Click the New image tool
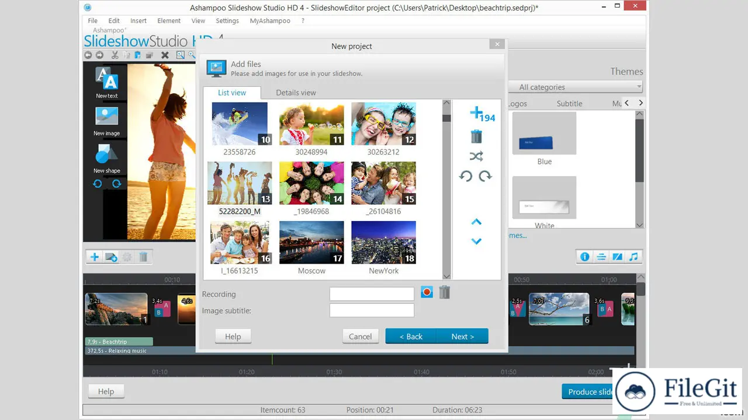The height and width of the screenshot is (420, 748). (107, 121)
